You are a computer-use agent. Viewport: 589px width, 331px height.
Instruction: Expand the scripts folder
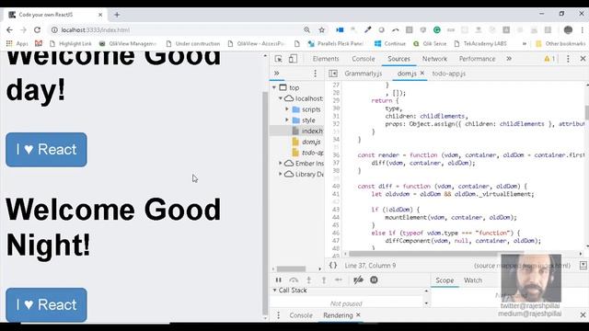(287, 109)
